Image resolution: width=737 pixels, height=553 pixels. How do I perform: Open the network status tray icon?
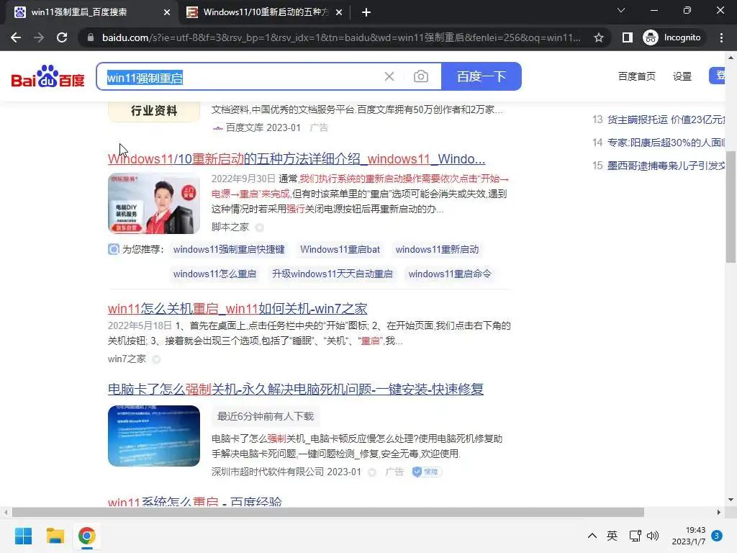(x=635, y=536)
